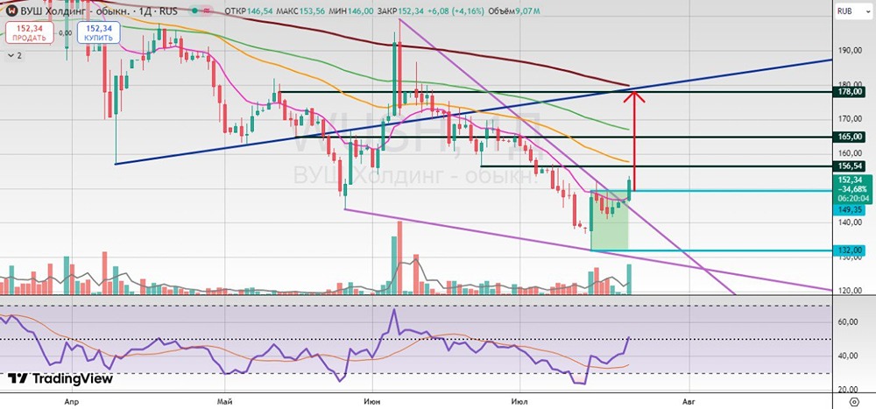This screenshot has height=409, width=876.
Task: Click the RSI 60,00 axis label
Action: [849, 321]
